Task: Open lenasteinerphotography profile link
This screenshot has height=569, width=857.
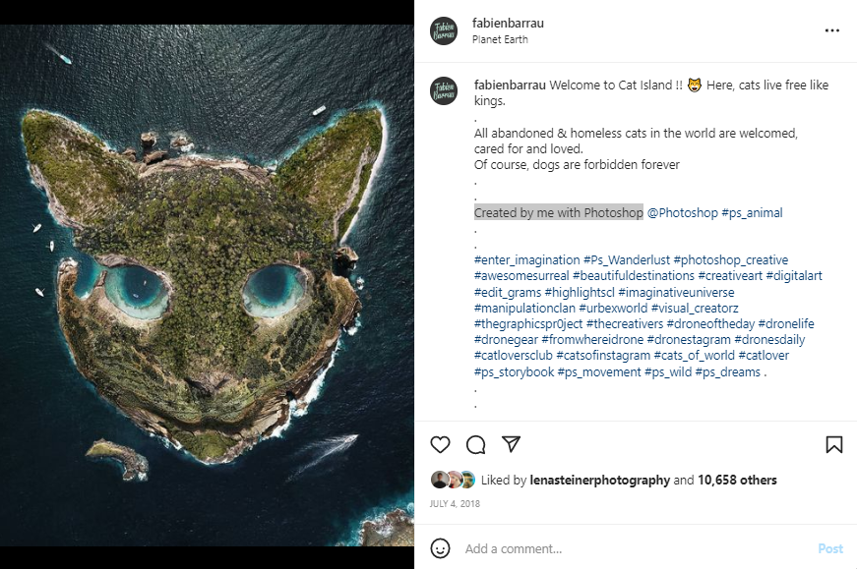Action: [x=600, y=481]
